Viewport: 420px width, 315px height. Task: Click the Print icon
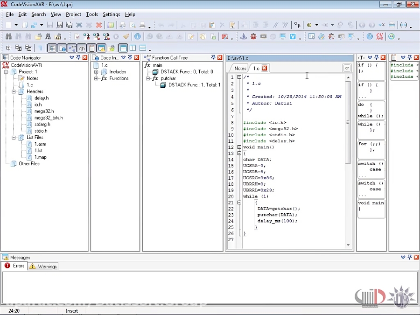tap(142, 25)
